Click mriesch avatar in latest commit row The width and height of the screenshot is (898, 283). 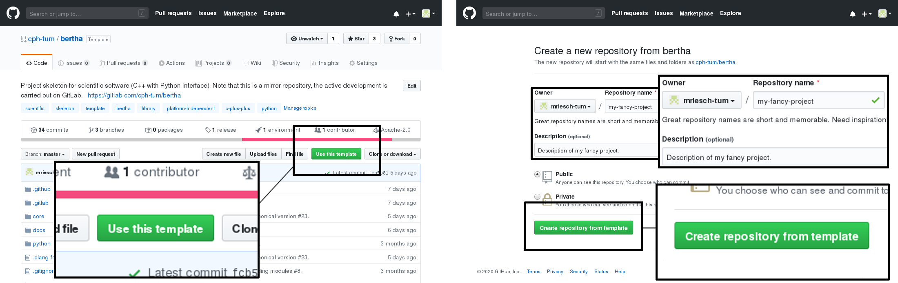click(x=29, y=172)
